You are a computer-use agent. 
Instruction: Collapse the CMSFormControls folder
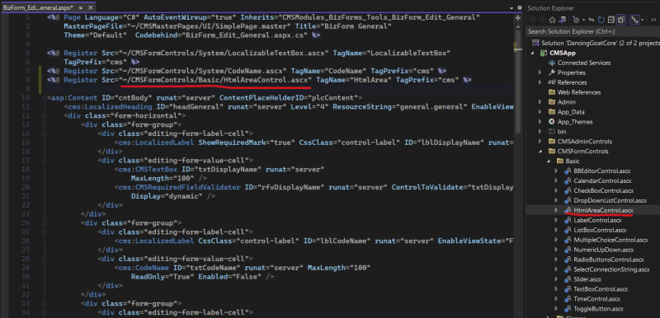(x=540, y=152)
